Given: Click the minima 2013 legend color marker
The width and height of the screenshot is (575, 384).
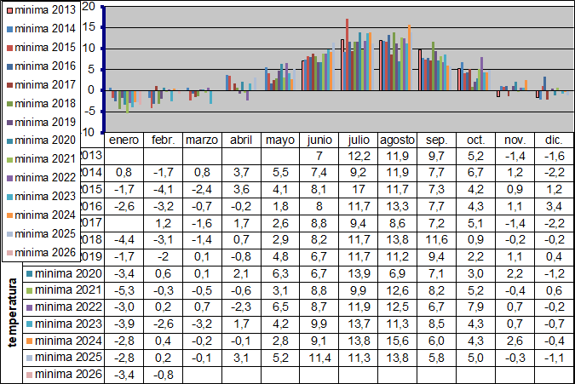Looking at the screenshot, I should click(9, 10).
